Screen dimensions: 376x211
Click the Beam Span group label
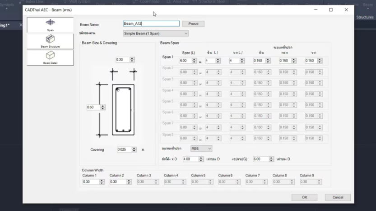pos(170,43)
